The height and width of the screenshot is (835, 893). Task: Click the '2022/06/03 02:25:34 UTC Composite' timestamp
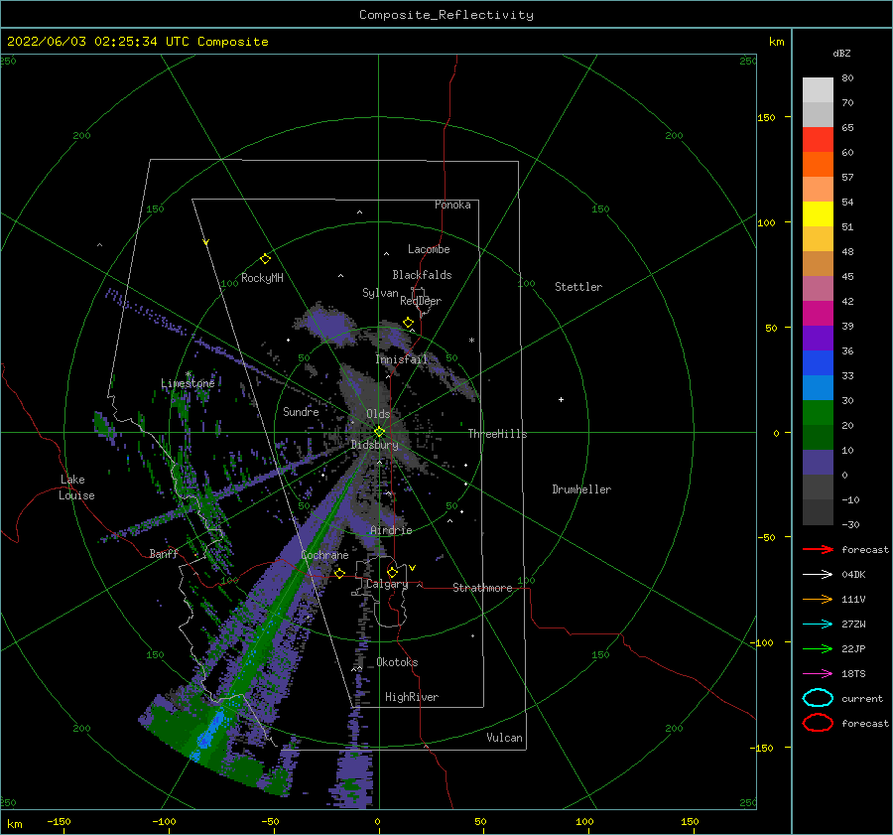point(137,42)
